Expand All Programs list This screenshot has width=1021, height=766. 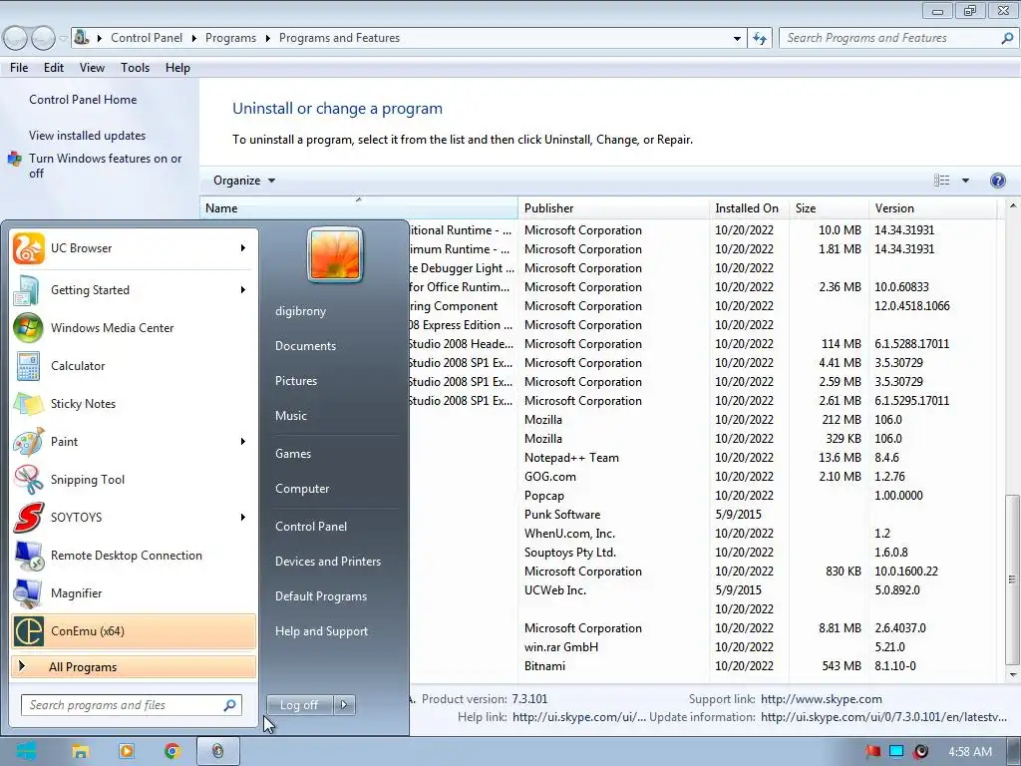pos(134,666)
